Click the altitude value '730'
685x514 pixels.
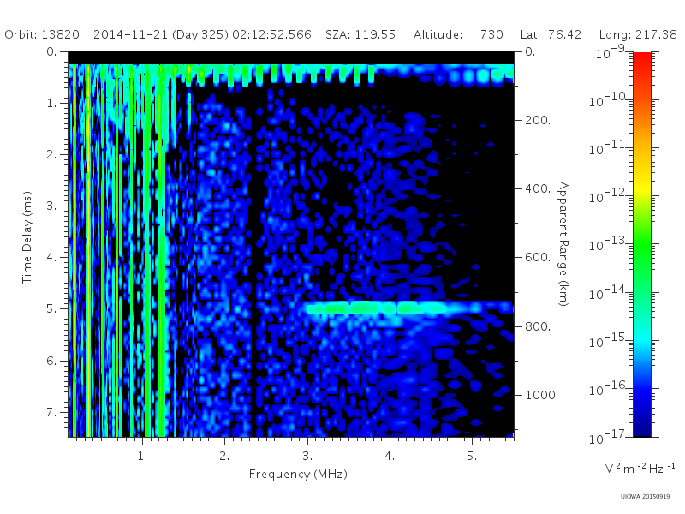(491, 34)
